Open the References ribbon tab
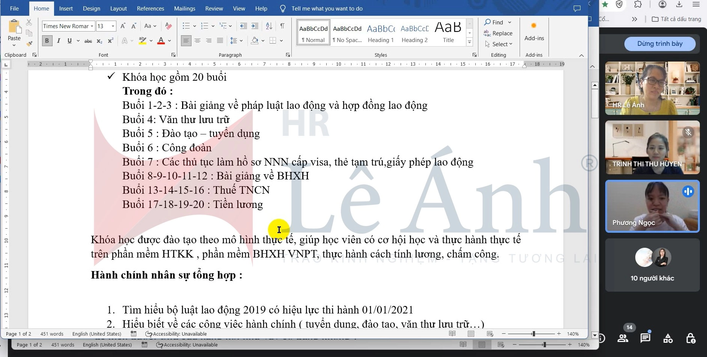Image resolution: width=707 pixels, height=357 pixels. click(x=150, y=8)
